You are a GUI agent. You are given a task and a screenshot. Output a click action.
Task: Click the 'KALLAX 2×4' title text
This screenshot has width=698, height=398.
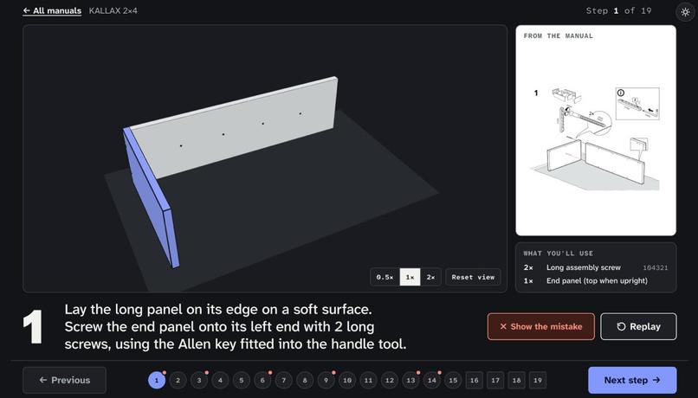pos(113,10)
